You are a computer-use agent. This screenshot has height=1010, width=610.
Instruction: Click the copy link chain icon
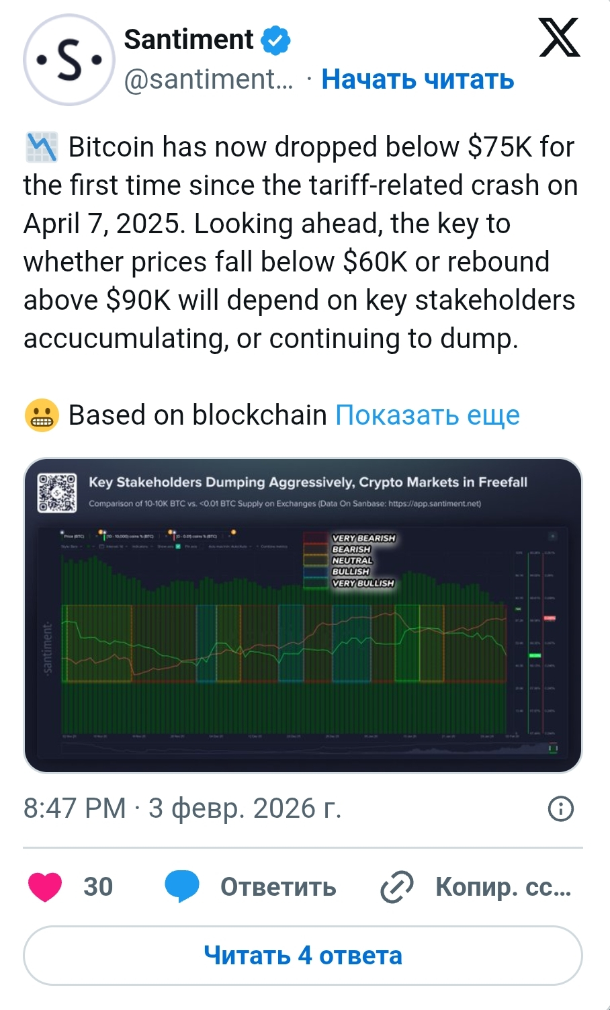[397, 887]
